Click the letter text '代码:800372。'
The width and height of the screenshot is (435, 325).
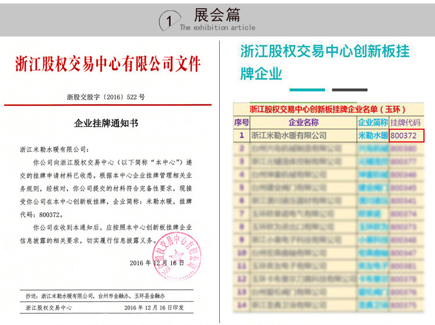click(42, 214)
